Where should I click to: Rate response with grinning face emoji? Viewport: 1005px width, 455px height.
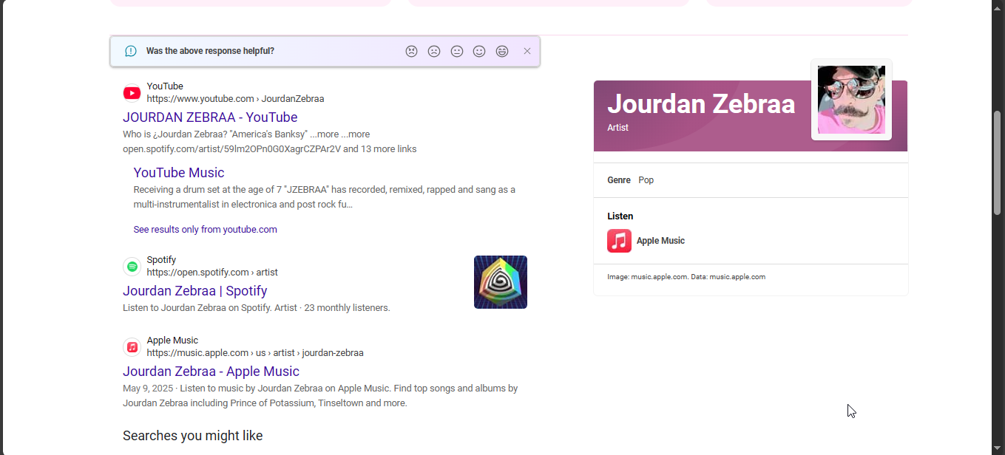pos(502,51)
